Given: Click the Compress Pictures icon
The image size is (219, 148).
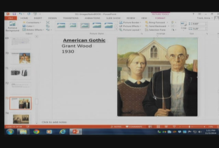Looking at the screenshot, I should tap(48, 22).
